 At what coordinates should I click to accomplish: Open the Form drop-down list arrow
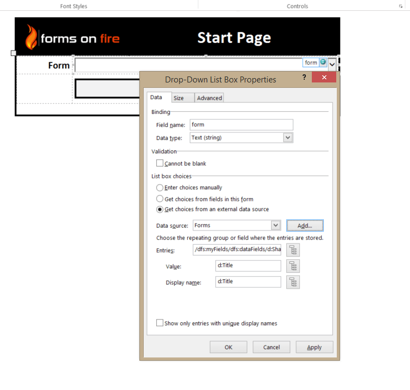(x=332, y=64)
